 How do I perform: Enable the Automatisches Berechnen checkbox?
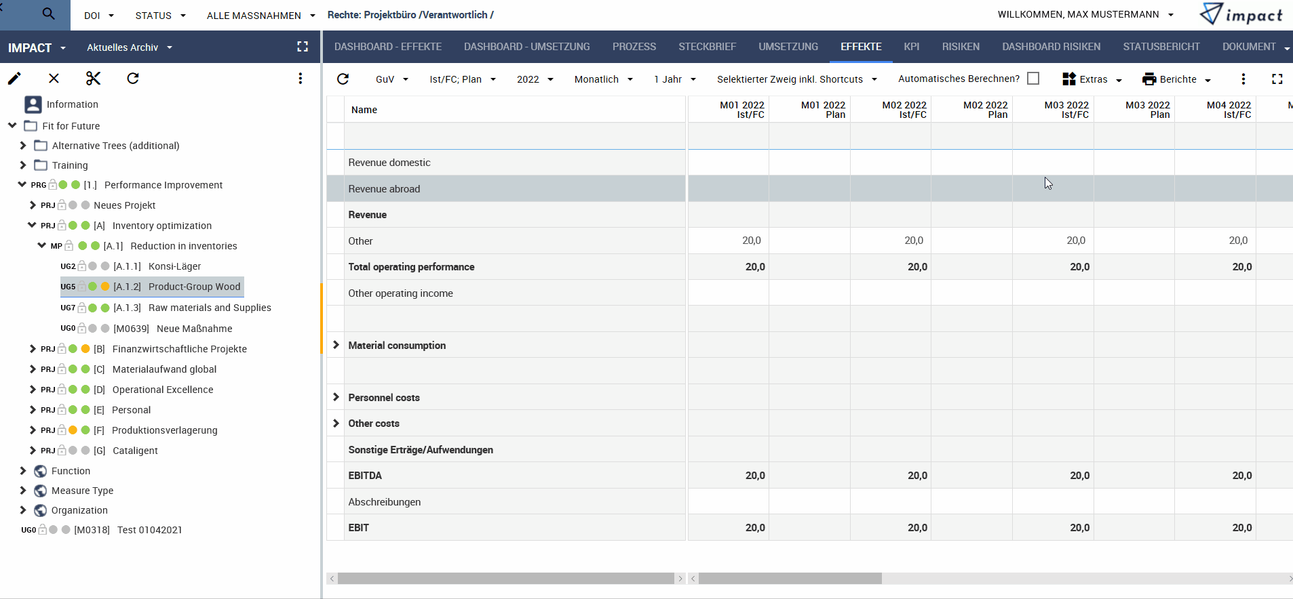tap(1033, 79)
